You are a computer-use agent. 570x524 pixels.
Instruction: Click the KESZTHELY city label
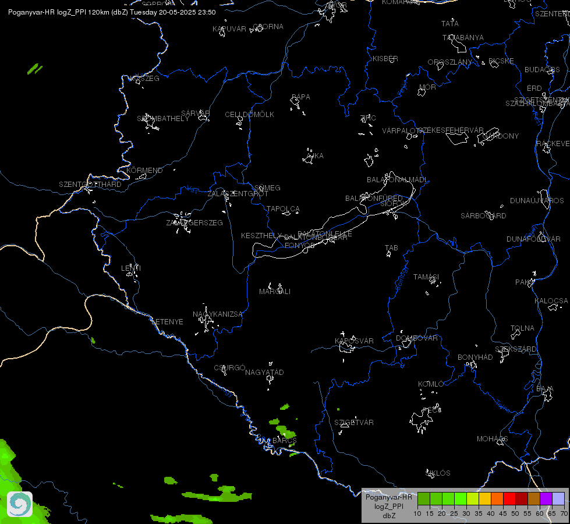click(261, 236)
